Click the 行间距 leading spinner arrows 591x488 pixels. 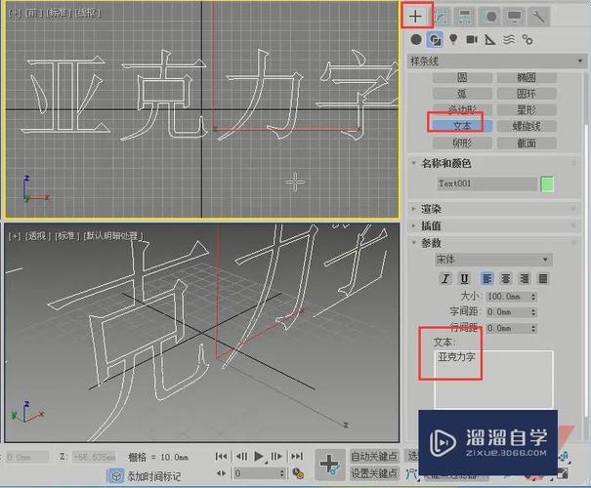click(x=533, y=328)
